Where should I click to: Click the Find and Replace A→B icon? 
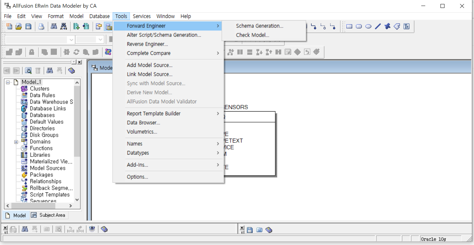64,26
